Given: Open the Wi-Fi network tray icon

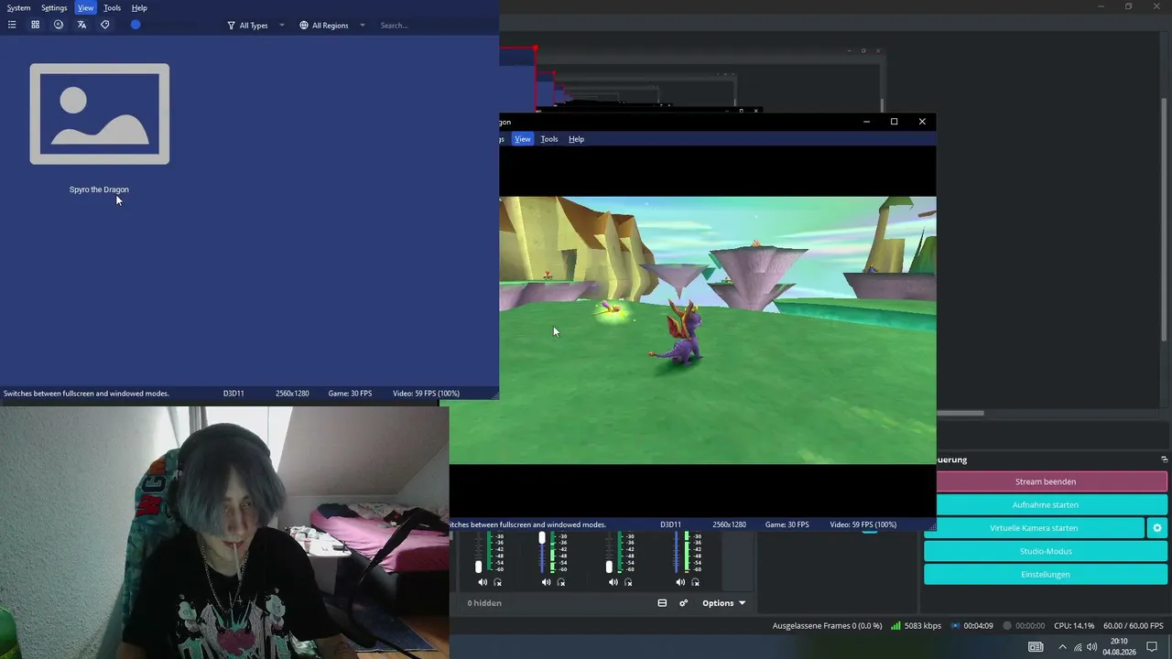Looking at the screenshot, I should pos(1077,647).
